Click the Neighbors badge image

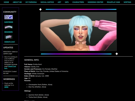point(8,27)
